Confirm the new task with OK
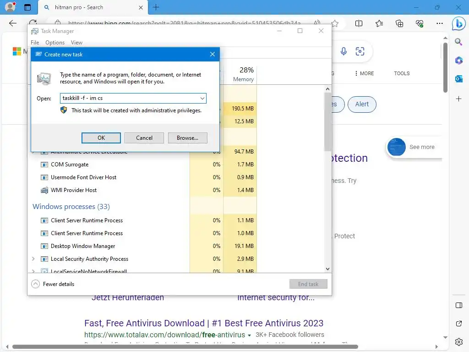This screenshot has width=469, height=352. tap(101, 138)
